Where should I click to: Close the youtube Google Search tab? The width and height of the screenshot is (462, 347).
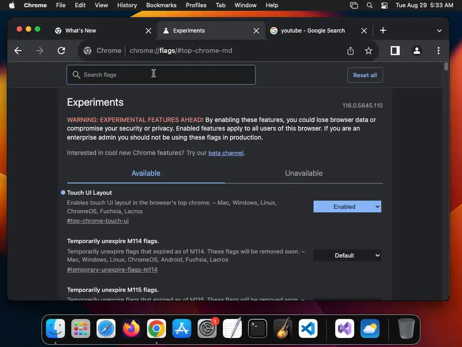pos(364,31)
